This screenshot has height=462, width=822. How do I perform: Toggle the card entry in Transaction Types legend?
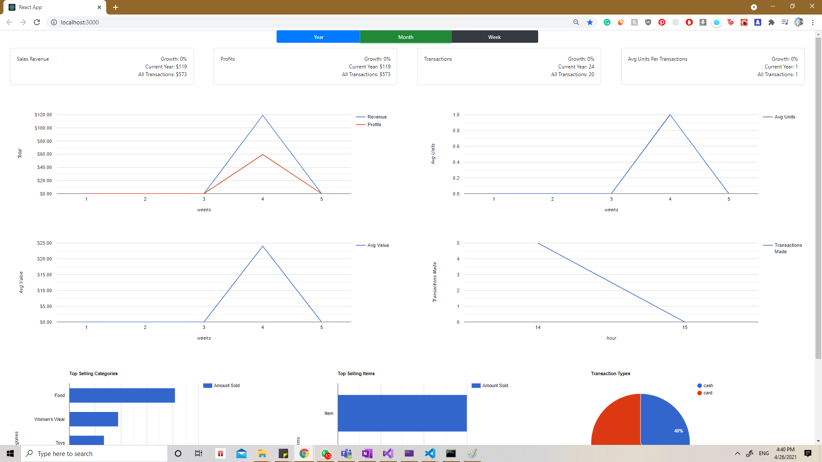tap(705, 393)
